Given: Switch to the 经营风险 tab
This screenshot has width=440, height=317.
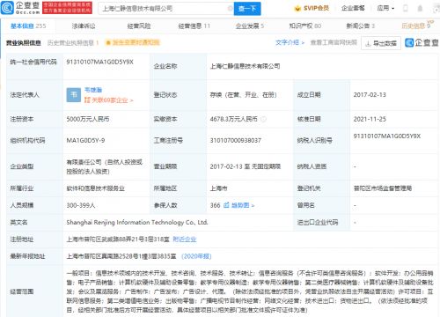Looking at the screenshot, I should [139, 26].
